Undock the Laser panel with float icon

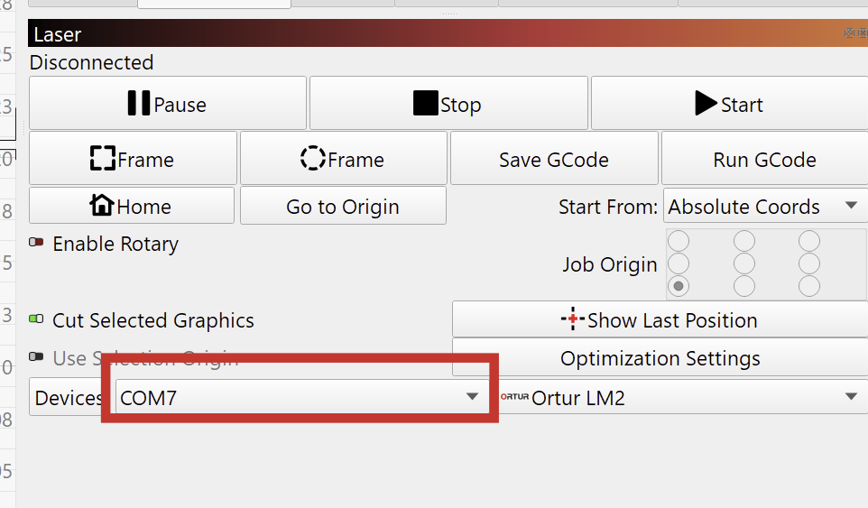pyautogui.click(x=849, y=33)
